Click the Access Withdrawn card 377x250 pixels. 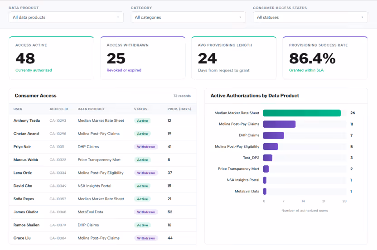(x=143, y=58)
